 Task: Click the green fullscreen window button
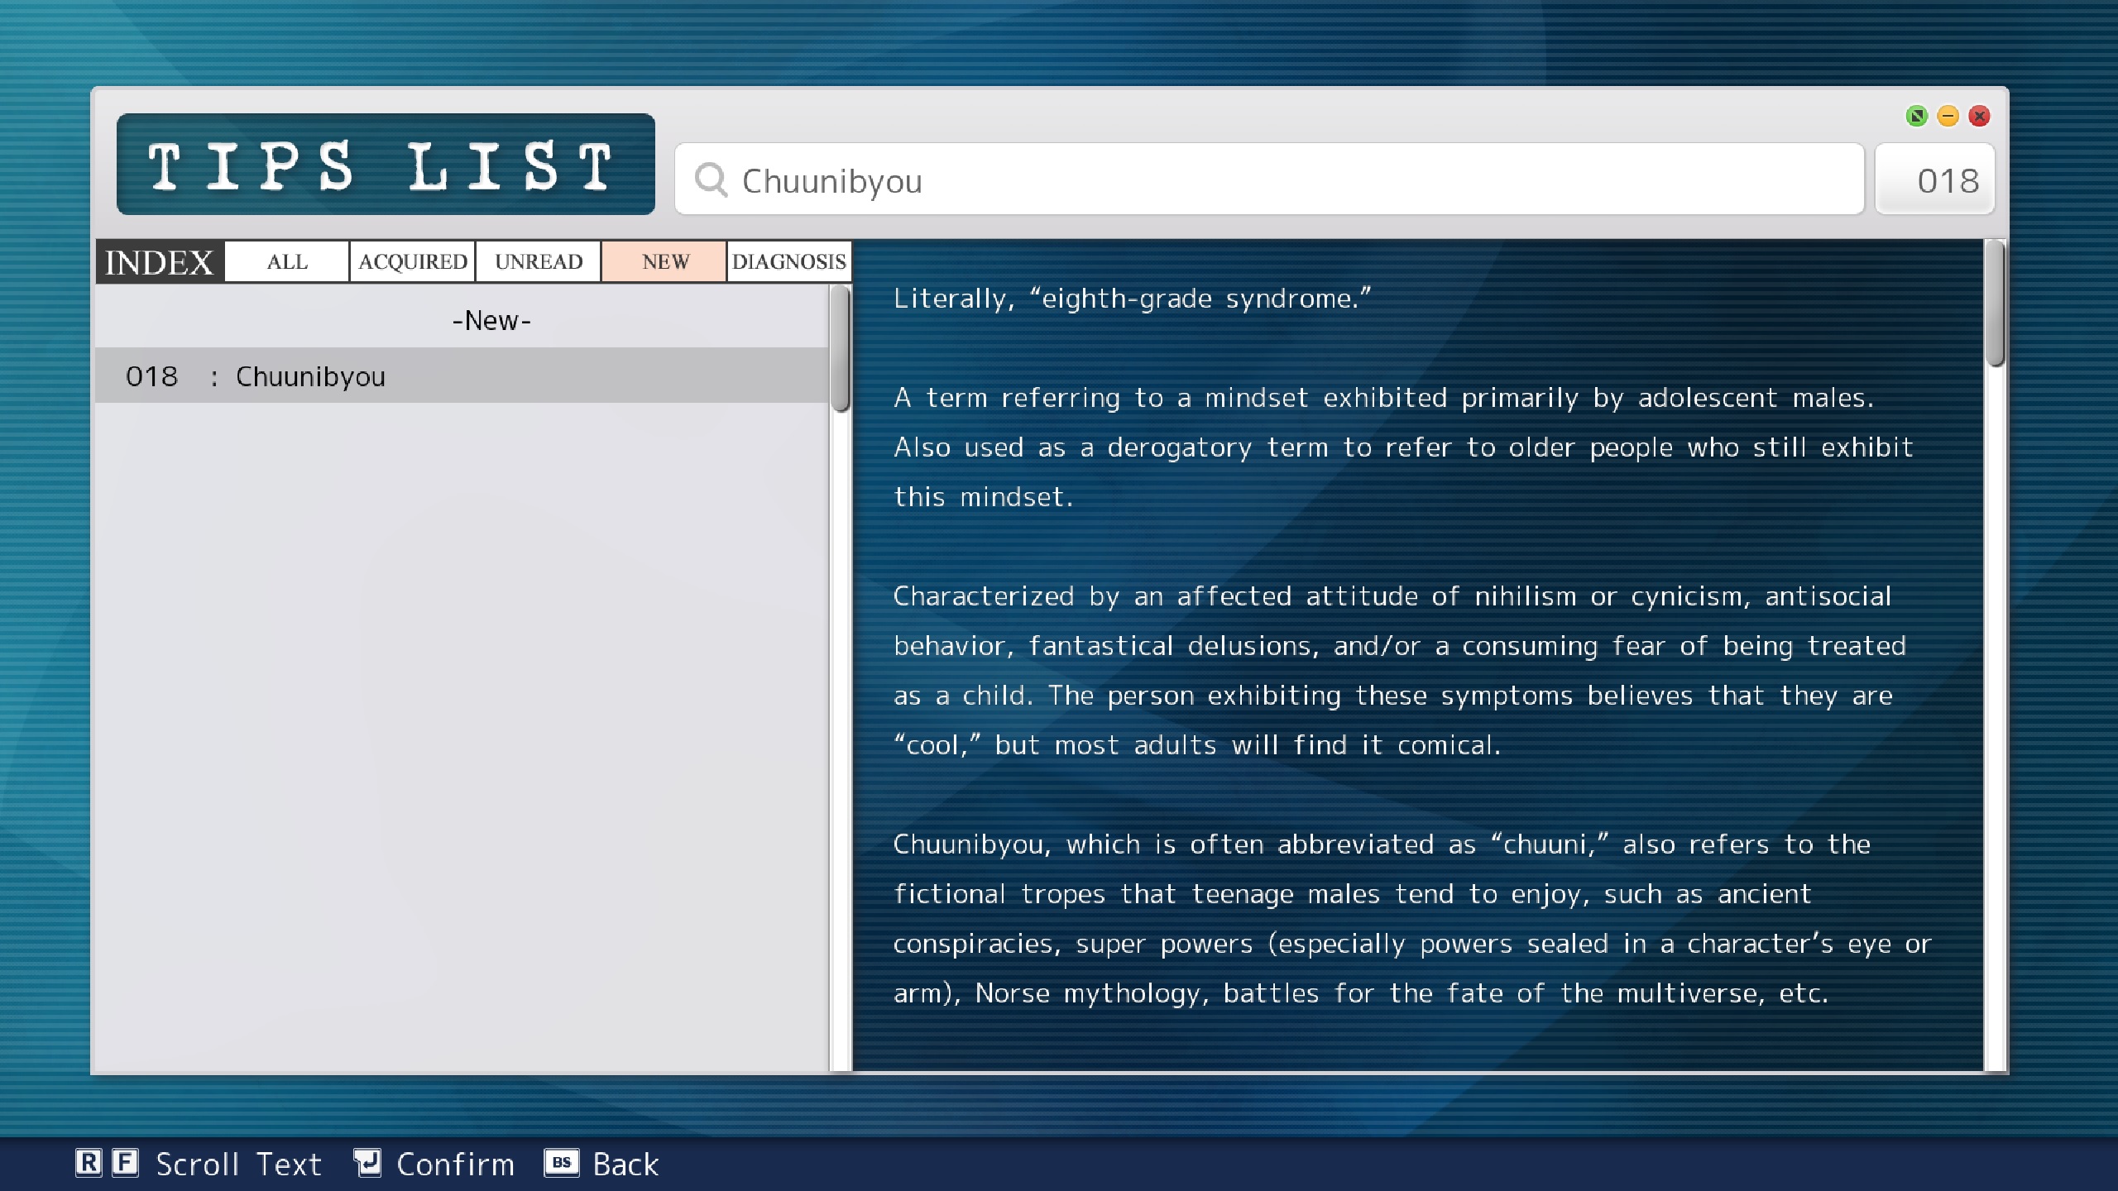coord(1916,116)
